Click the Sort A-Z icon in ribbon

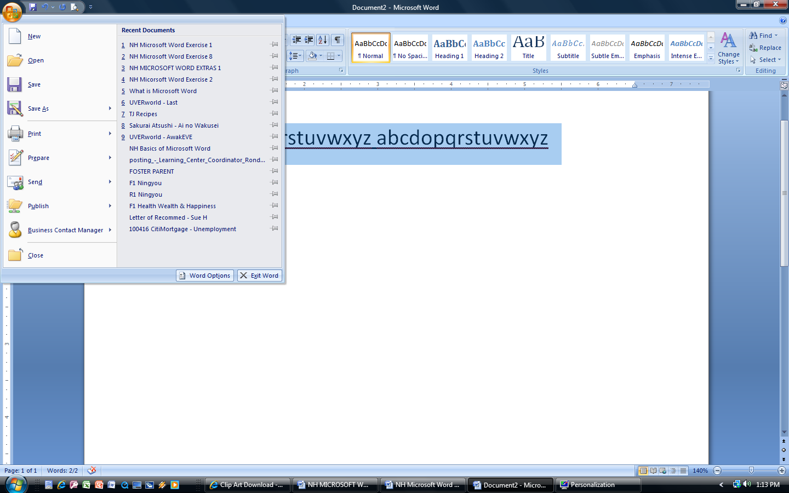[323, 39]
